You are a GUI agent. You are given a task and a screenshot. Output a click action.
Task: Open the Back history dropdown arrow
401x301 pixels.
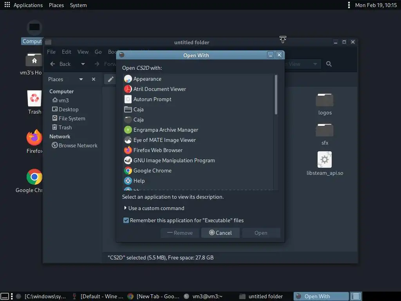[83, 64]
